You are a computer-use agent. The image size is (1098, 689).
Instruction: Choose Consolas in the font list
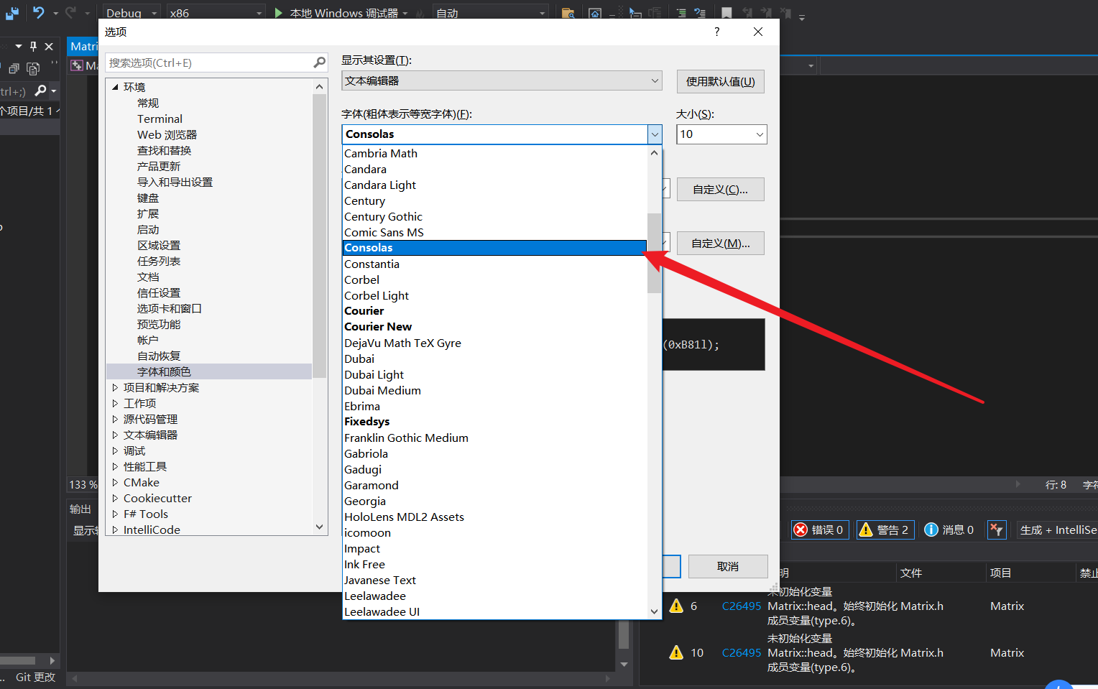click(494, 248)
